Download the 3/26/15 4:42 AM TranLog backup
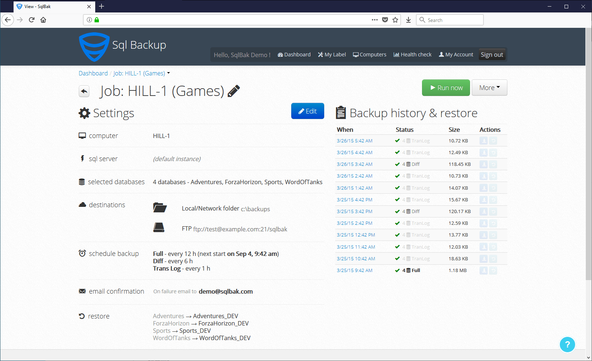 coord(484,153)
